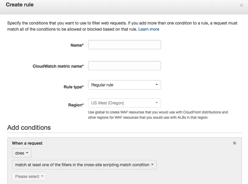Focus the CloudWatch metric name field
Image resolution: width=248 pixels, height=184 pixels.
pyautogui.click(x=124, y=66)
